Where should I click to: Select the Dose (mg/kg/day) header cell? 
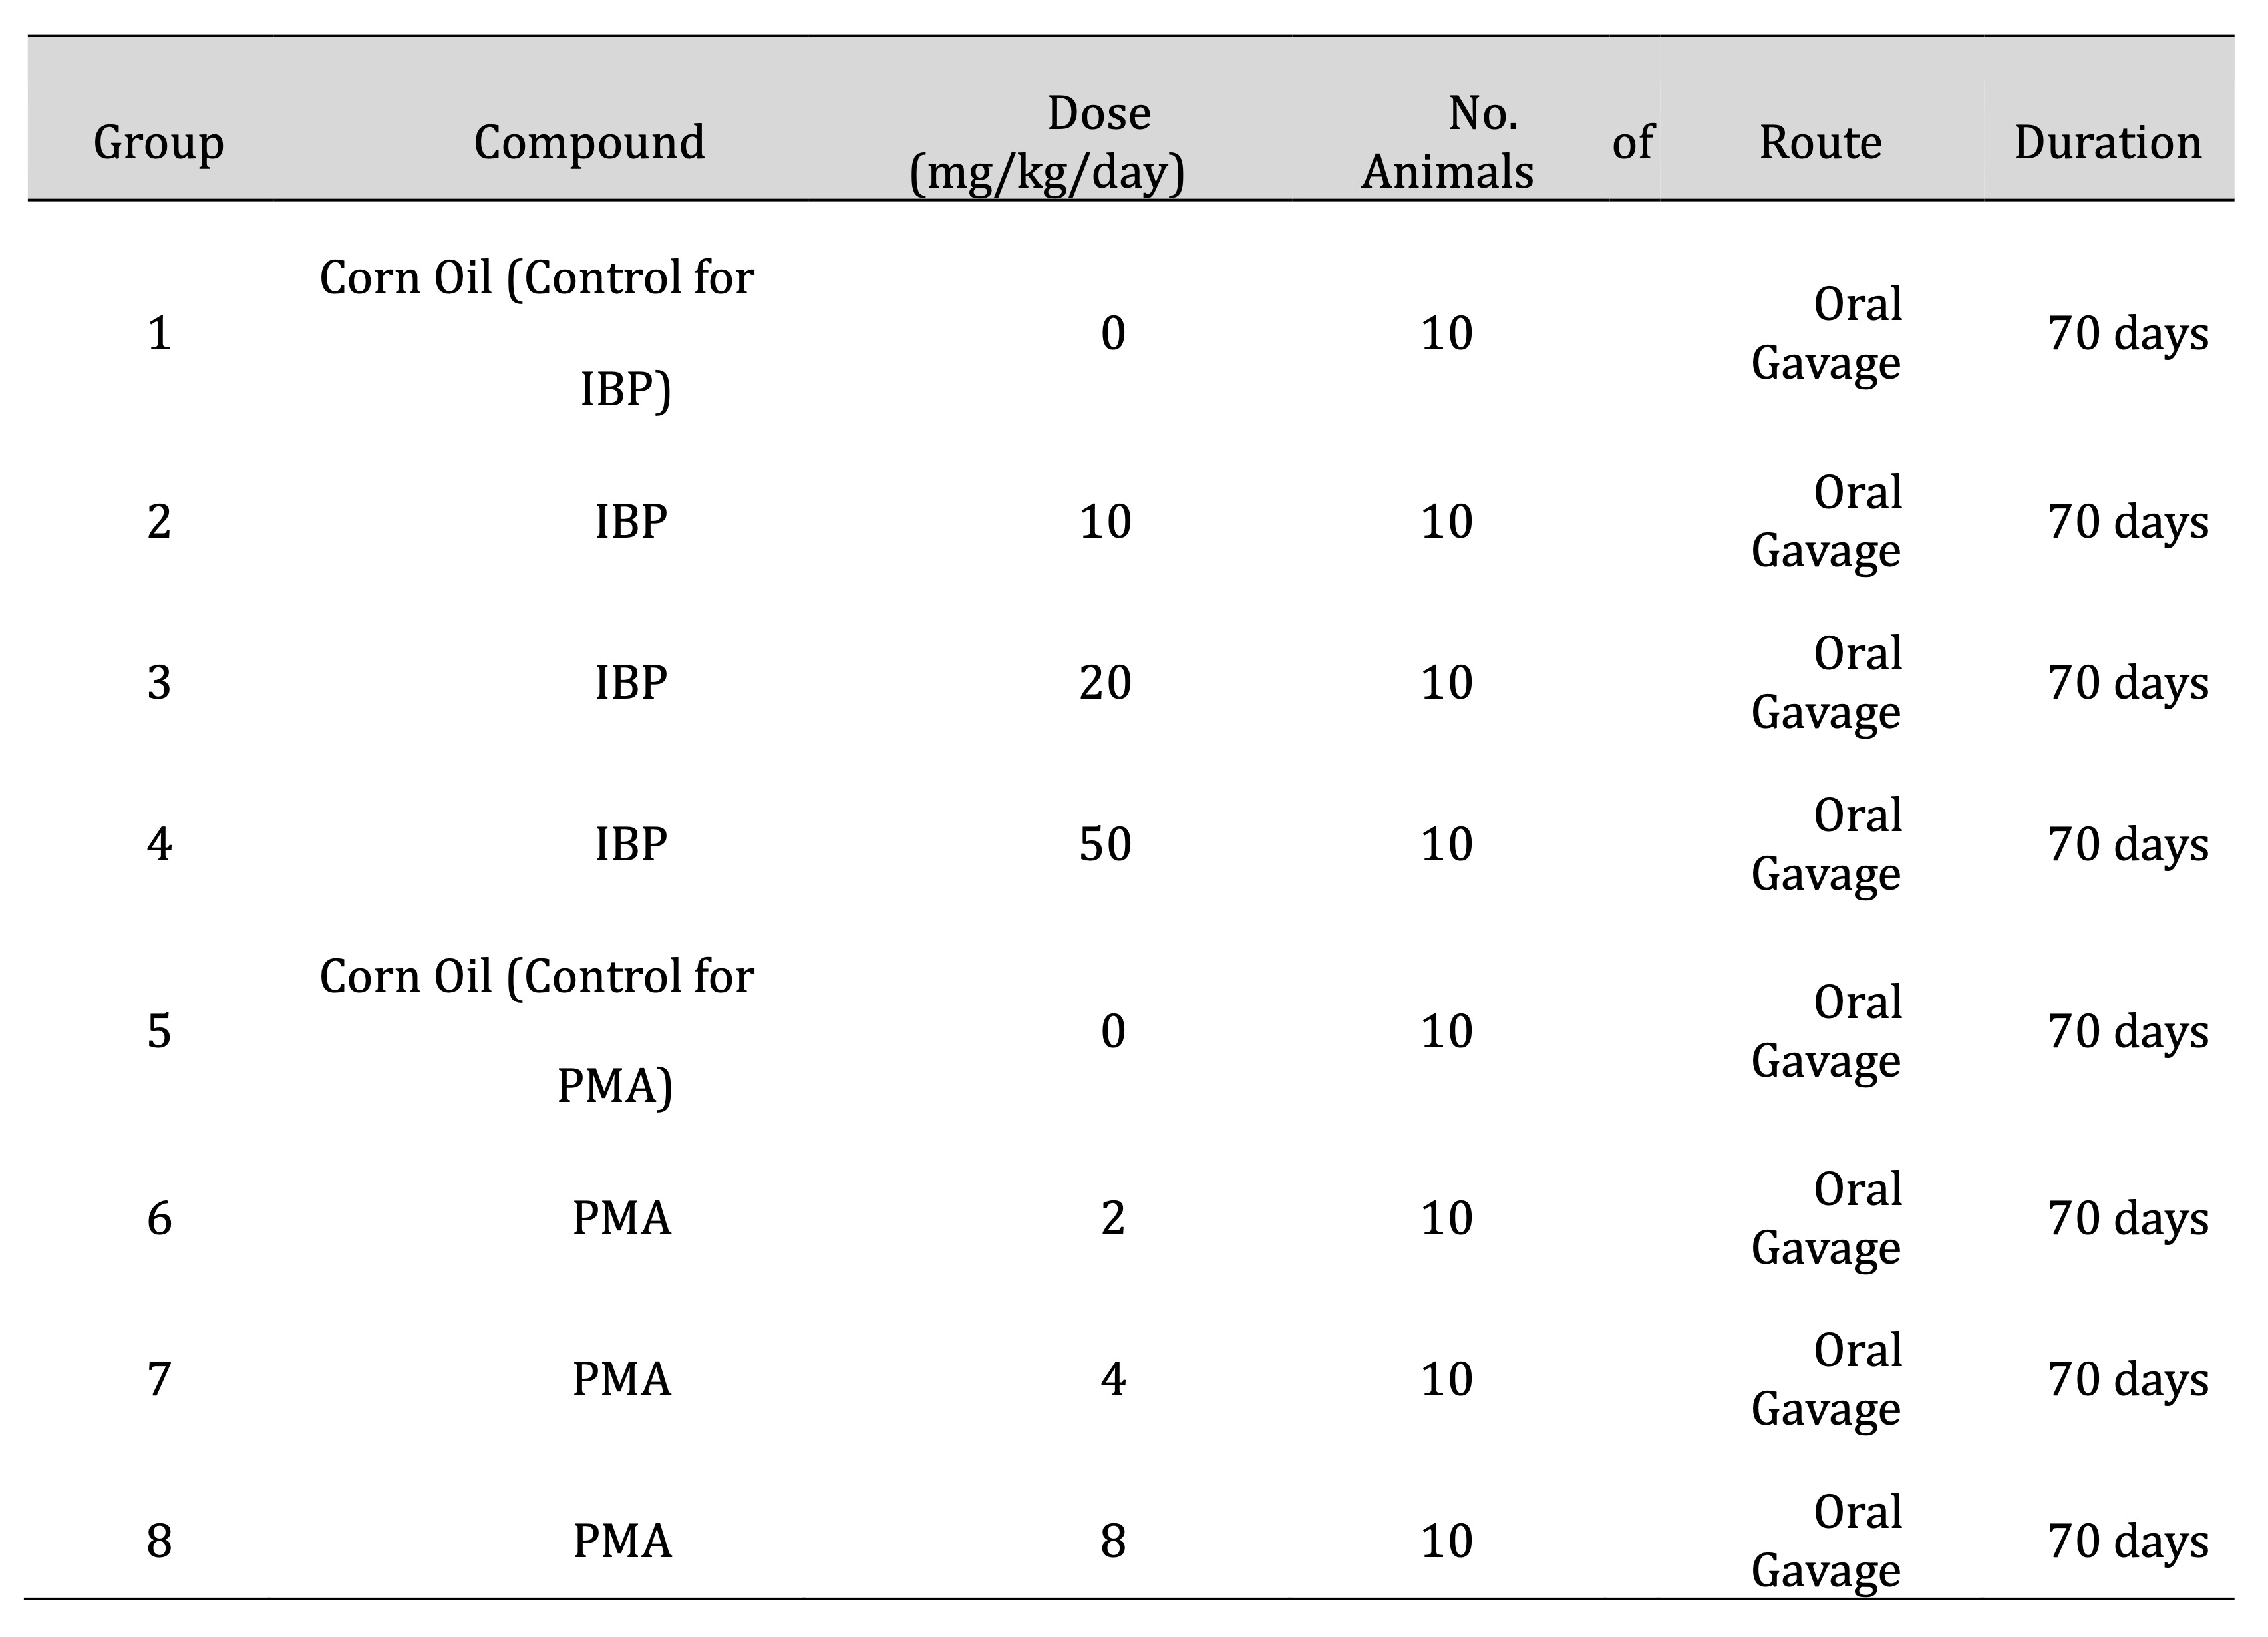coord(1047,143)
